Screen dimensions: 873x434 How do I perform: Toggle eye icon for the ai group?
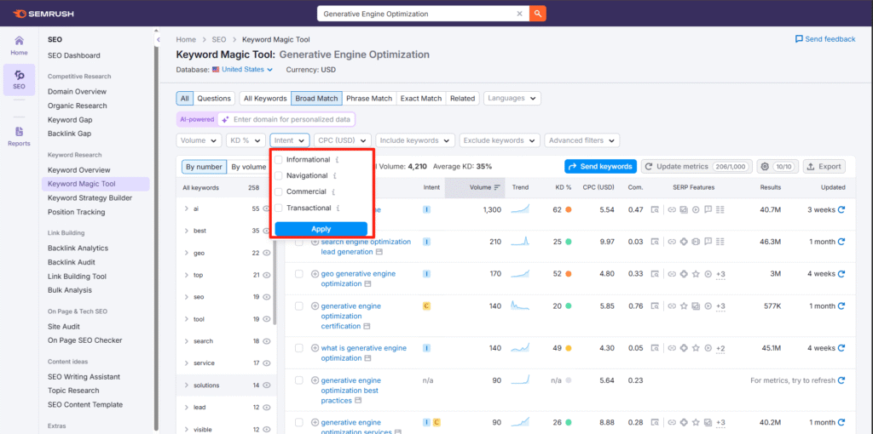click(x=267, y=209)
